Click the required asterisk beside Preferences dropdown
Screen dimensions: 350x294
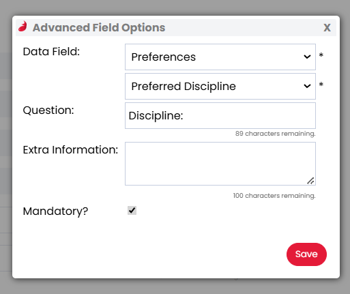click(321, 55)
